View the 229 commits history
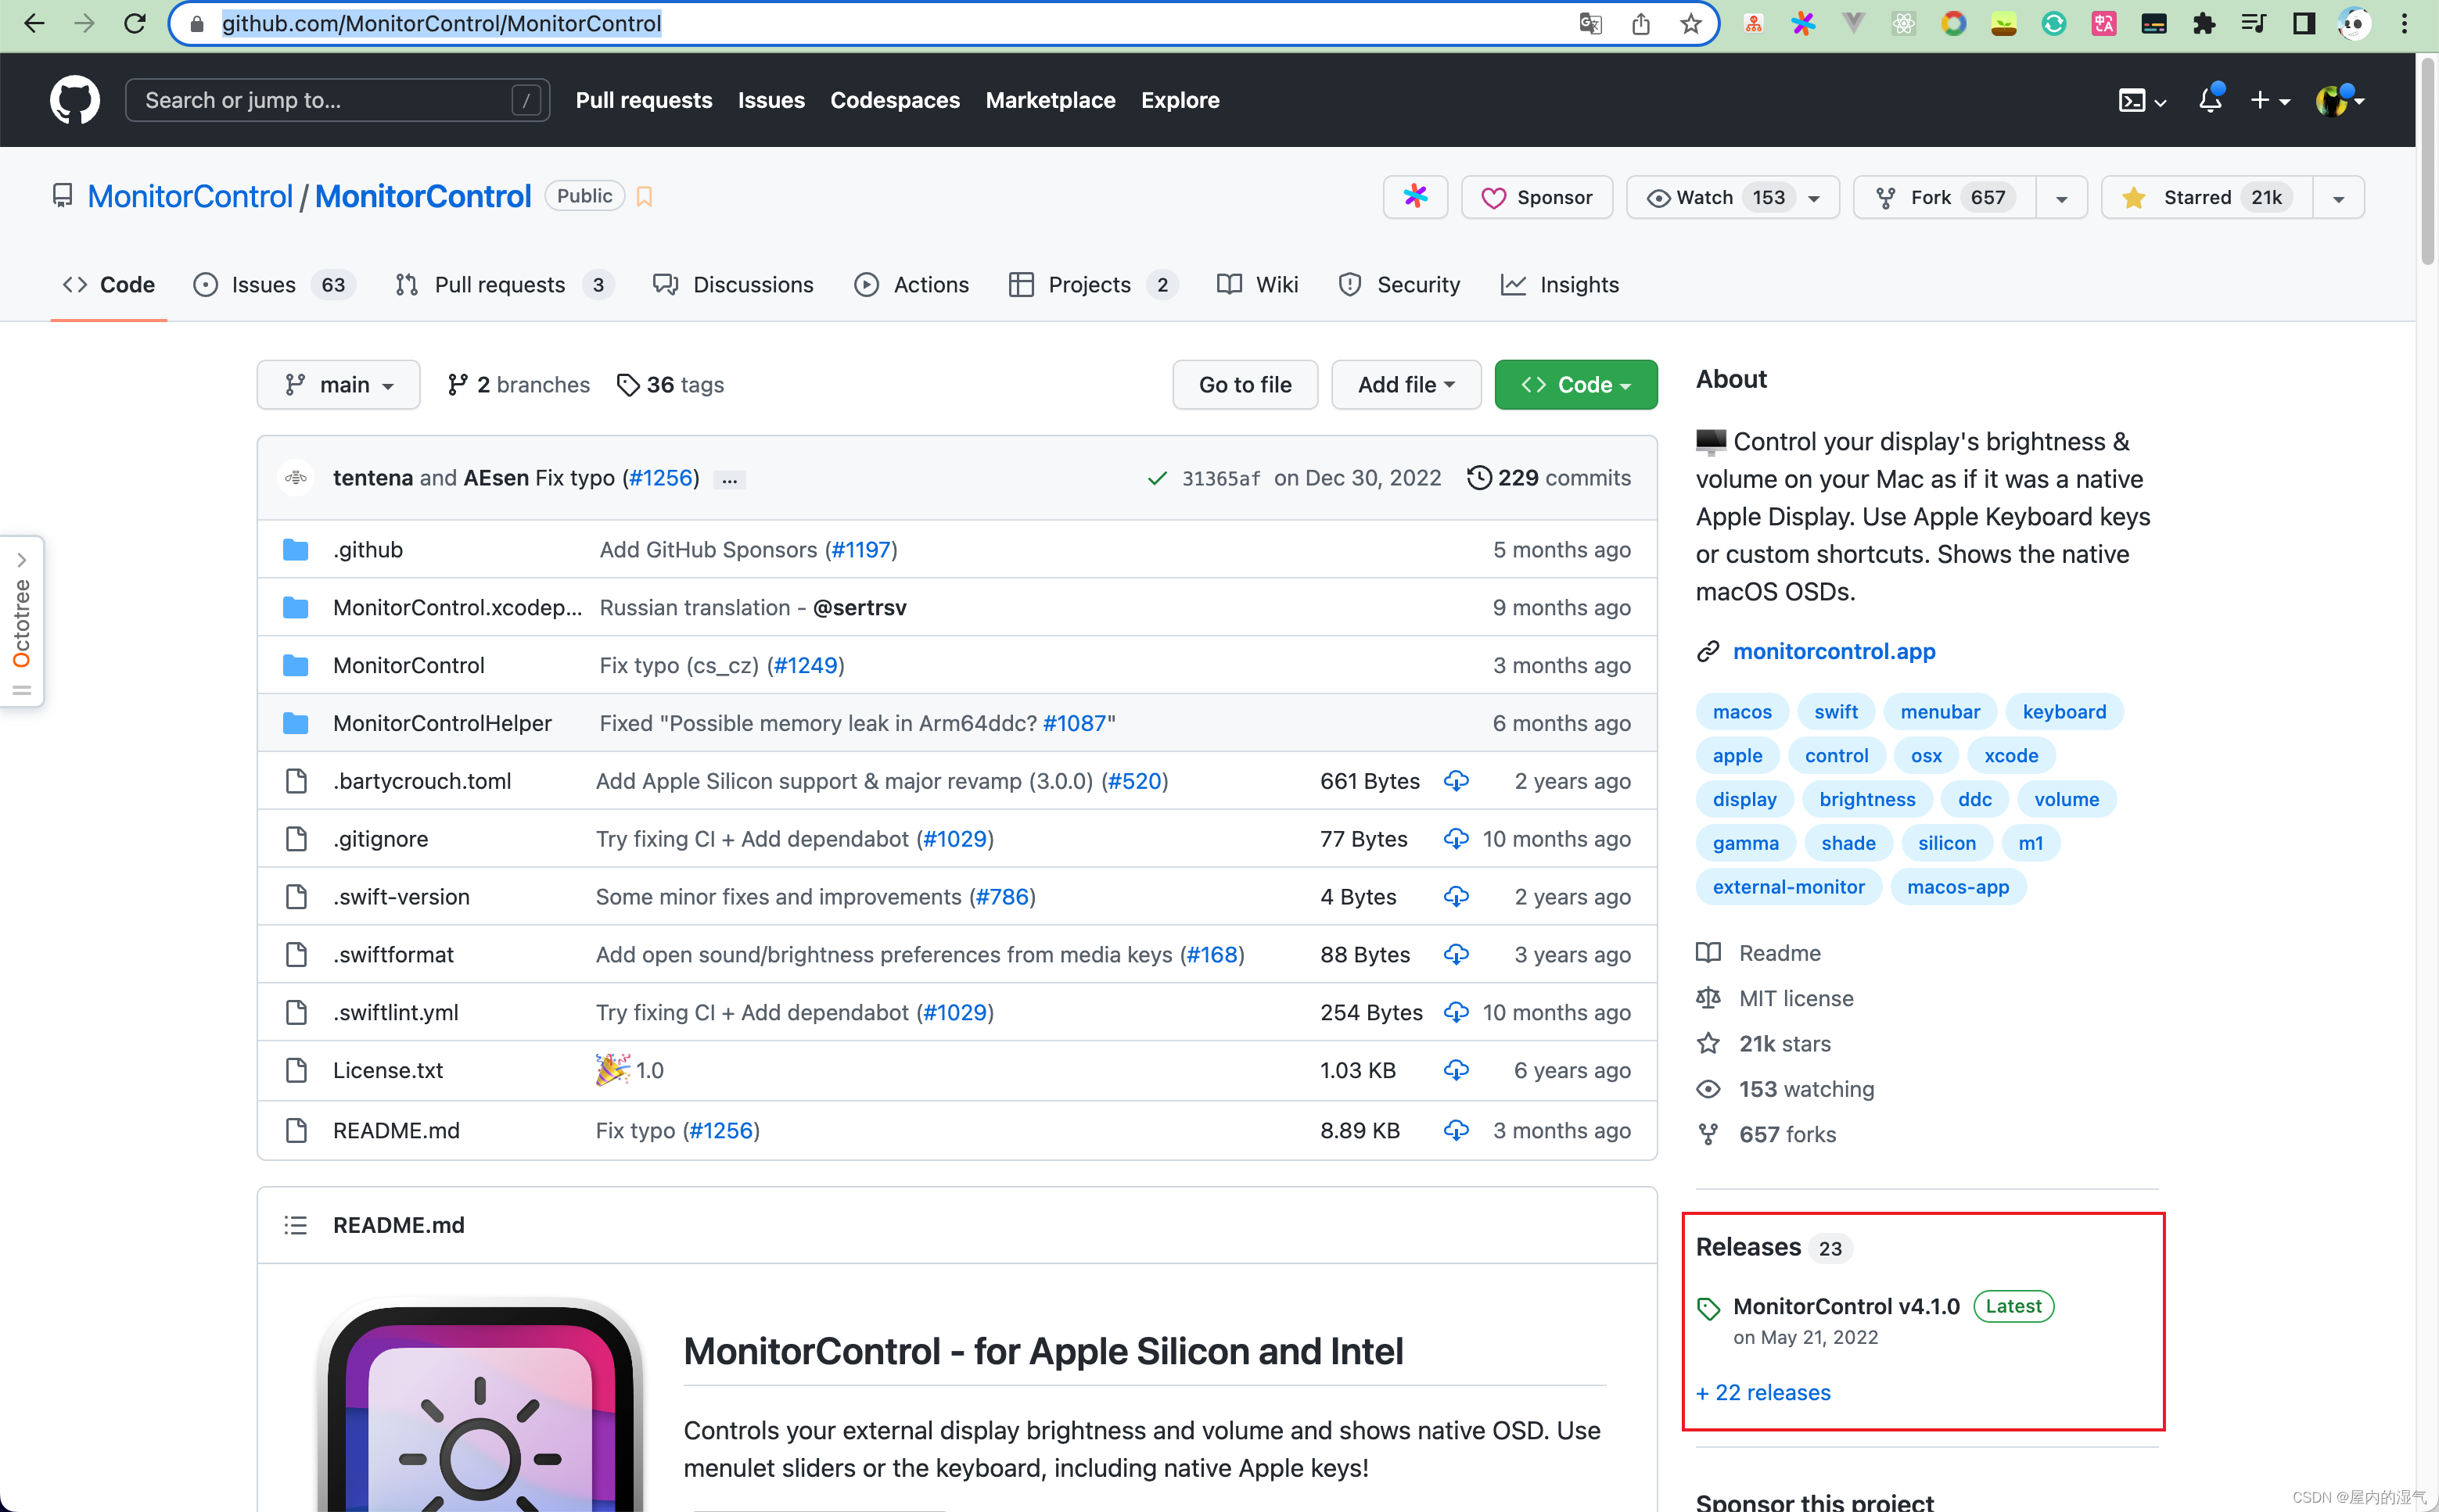2439x1512 pixels. pyautogui.click(x=1549, y=478)
